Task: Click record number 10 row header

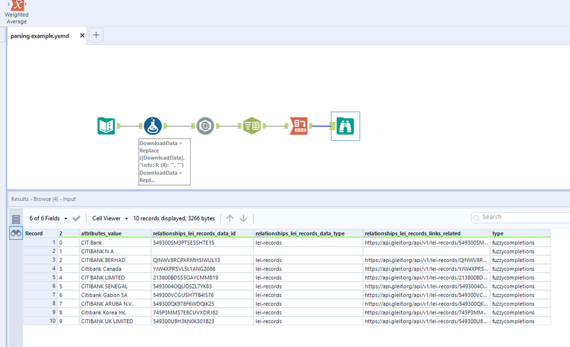Action: coord(40,321)
